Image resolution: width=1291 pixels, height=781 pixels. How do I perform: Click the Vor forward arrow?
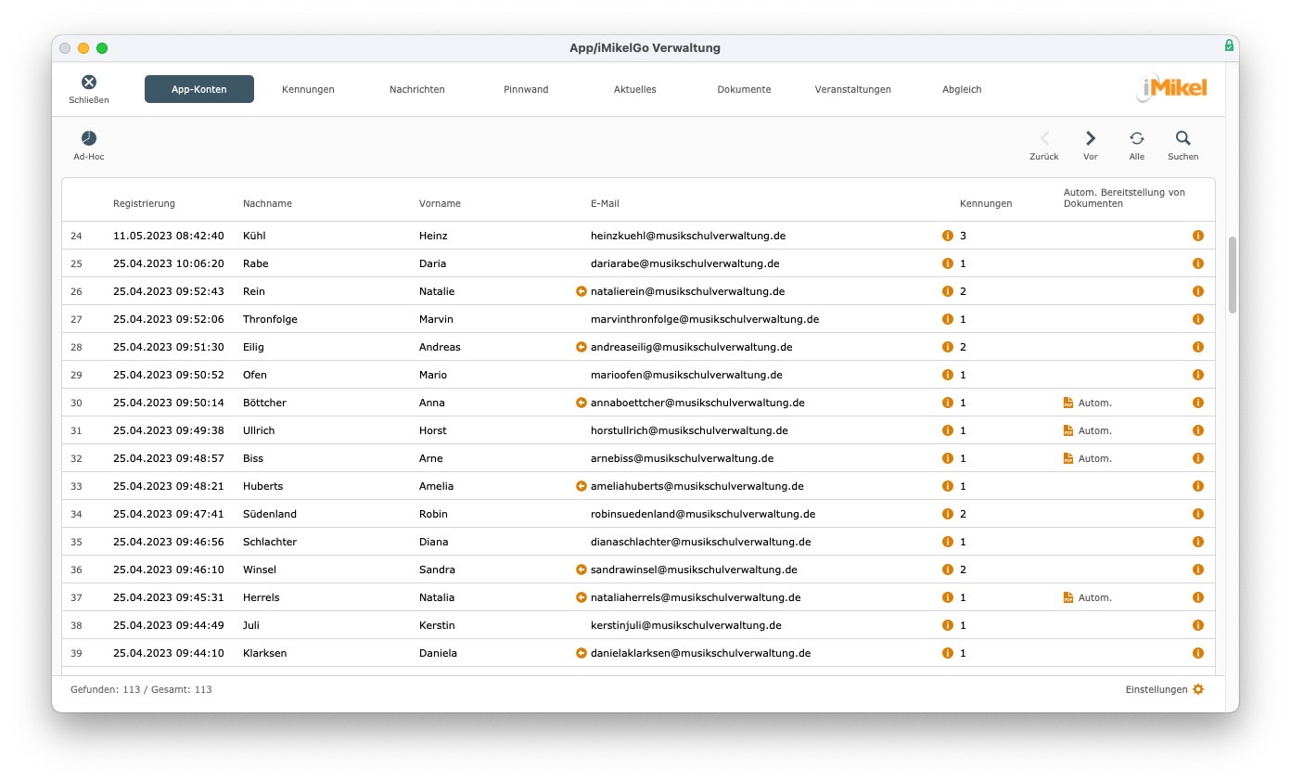point(1091,138)
